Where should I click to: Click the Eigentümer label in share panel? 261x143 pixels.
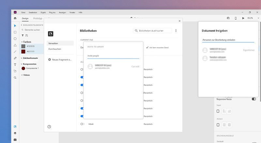tap(249, 50)
